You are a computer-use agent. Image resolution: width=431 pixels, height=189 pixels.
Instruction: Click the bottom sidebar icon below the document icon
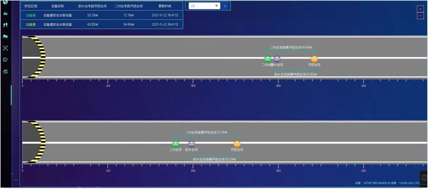click(x=6, y=72)
